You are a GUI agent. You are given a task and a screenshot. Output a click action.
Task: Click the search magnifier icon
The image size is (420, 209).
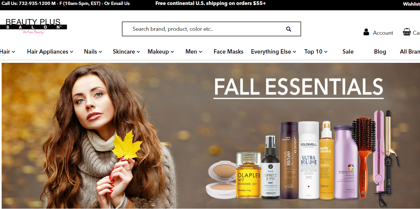click(289, 29)
